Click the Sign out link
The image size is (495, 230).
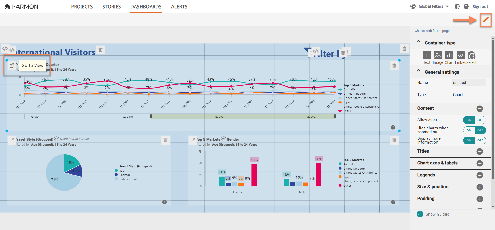[480, 7]
